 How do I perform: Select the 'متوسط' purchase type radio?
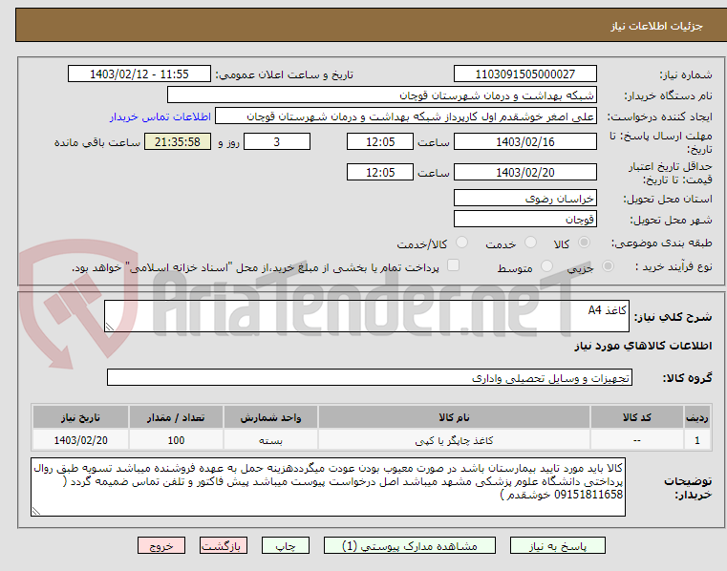547,266
